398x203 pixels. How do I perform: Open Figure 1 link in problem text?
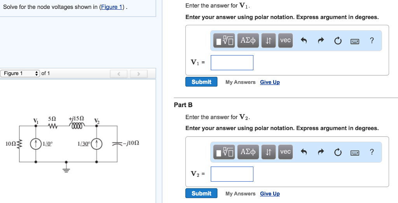(x=112, y=7)
